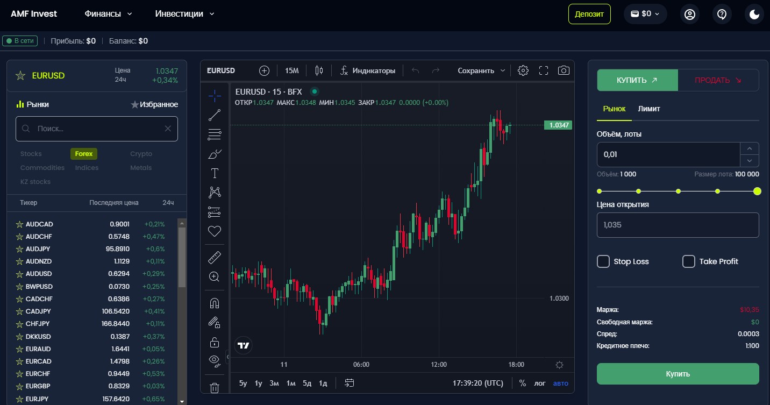
Task: Click the middle dot on volume slider
Action: click(679, 191)
